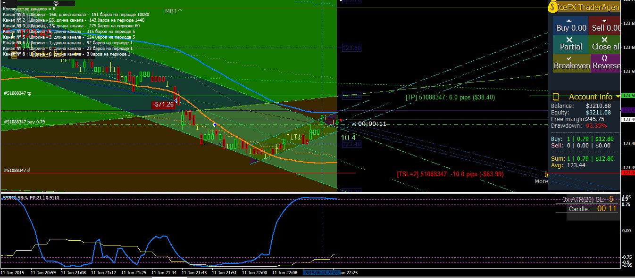This screenshot has height=278, width=635.
Task: Click the smiley face Expert Advisor icon
Action: pos(56,3)
